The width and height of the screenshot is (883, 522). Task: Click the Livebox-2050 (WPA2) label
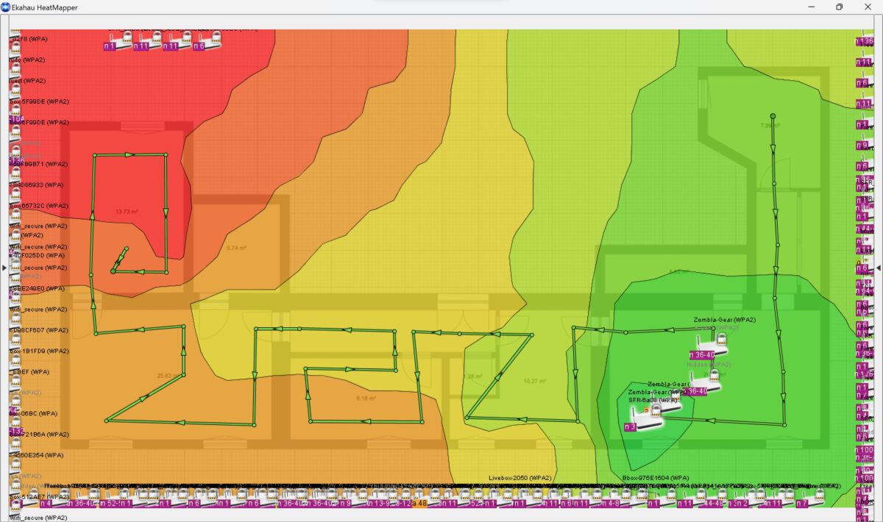click(520, 478)
